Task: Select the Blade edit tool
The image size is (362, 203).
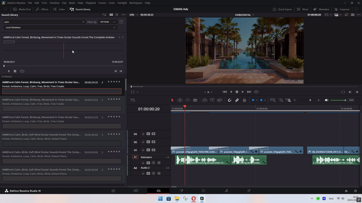Action: (x=195, y=100)
